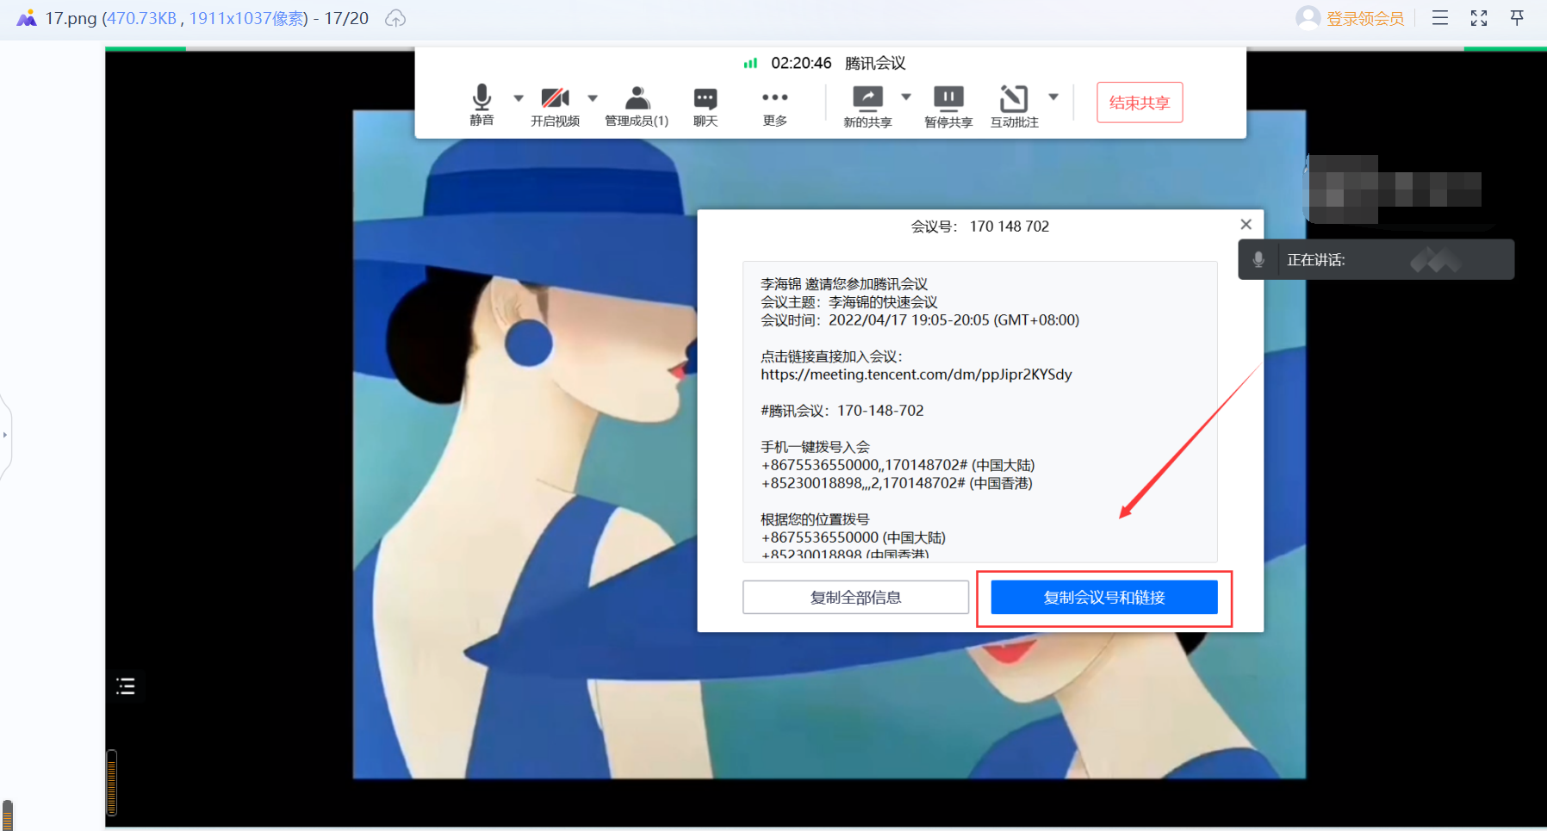Click the audio level meter at bottom left
This screenshot has height=831, width=1547.
111,782
